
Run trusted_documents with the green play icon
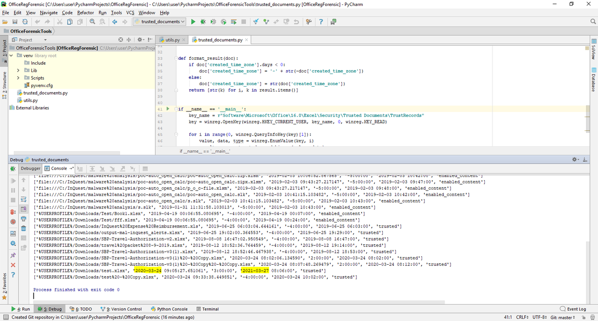193,21
